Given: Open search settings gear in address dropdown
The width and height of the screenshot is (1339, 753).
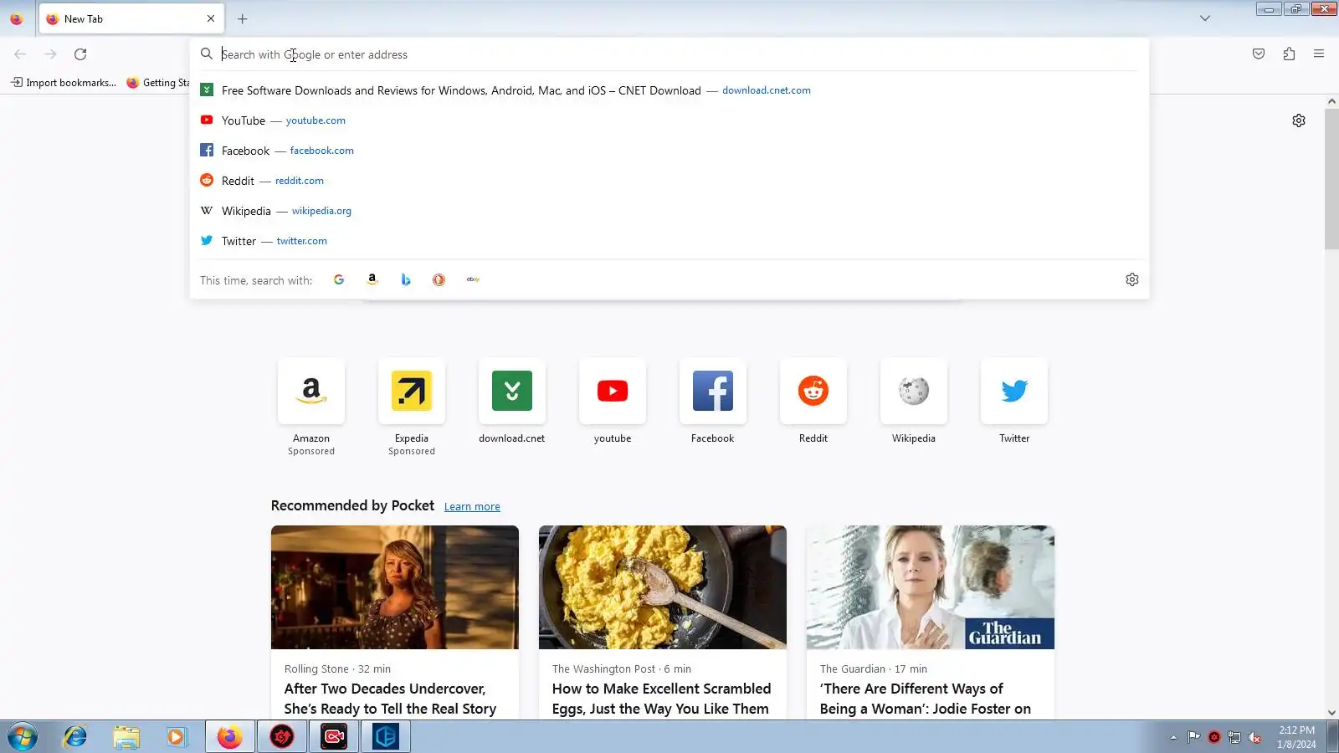Looking at the screenshot, I should click(x=1132, y=279).
